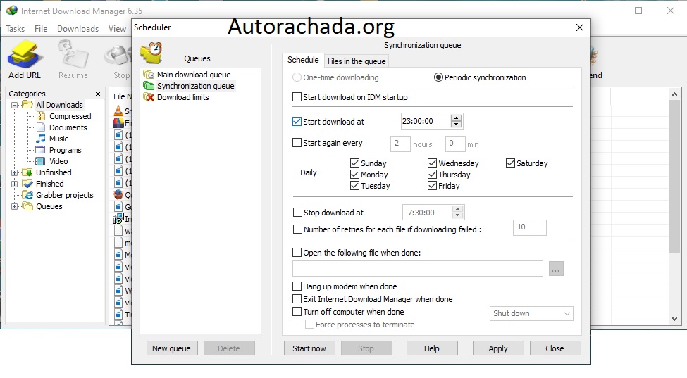Screen dimensions: 687x378
Task: Select the Main download queue icon
Action: tap(149, 75)
